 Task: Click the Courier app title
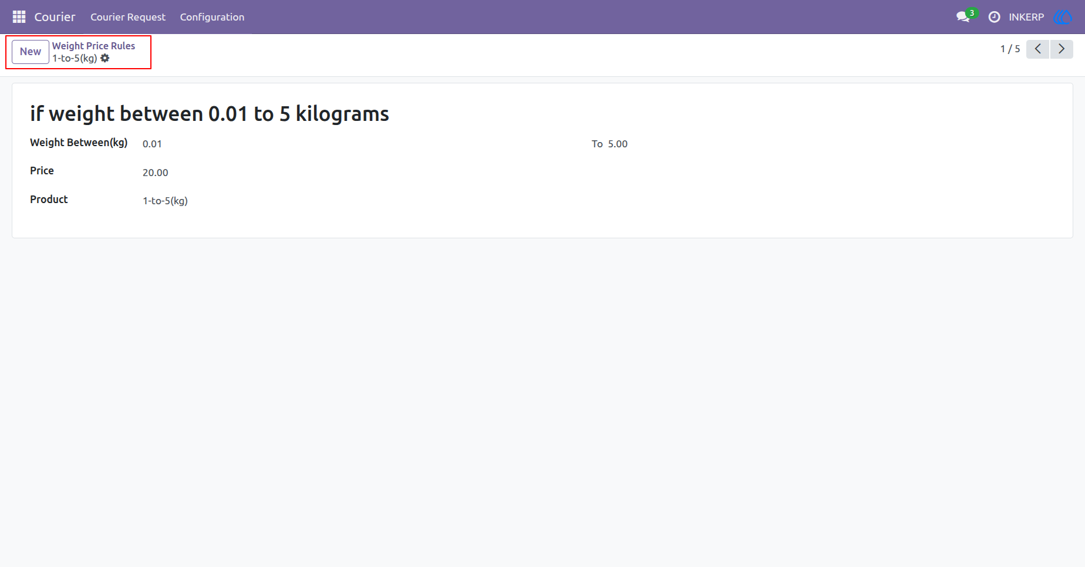click(55, 17)
